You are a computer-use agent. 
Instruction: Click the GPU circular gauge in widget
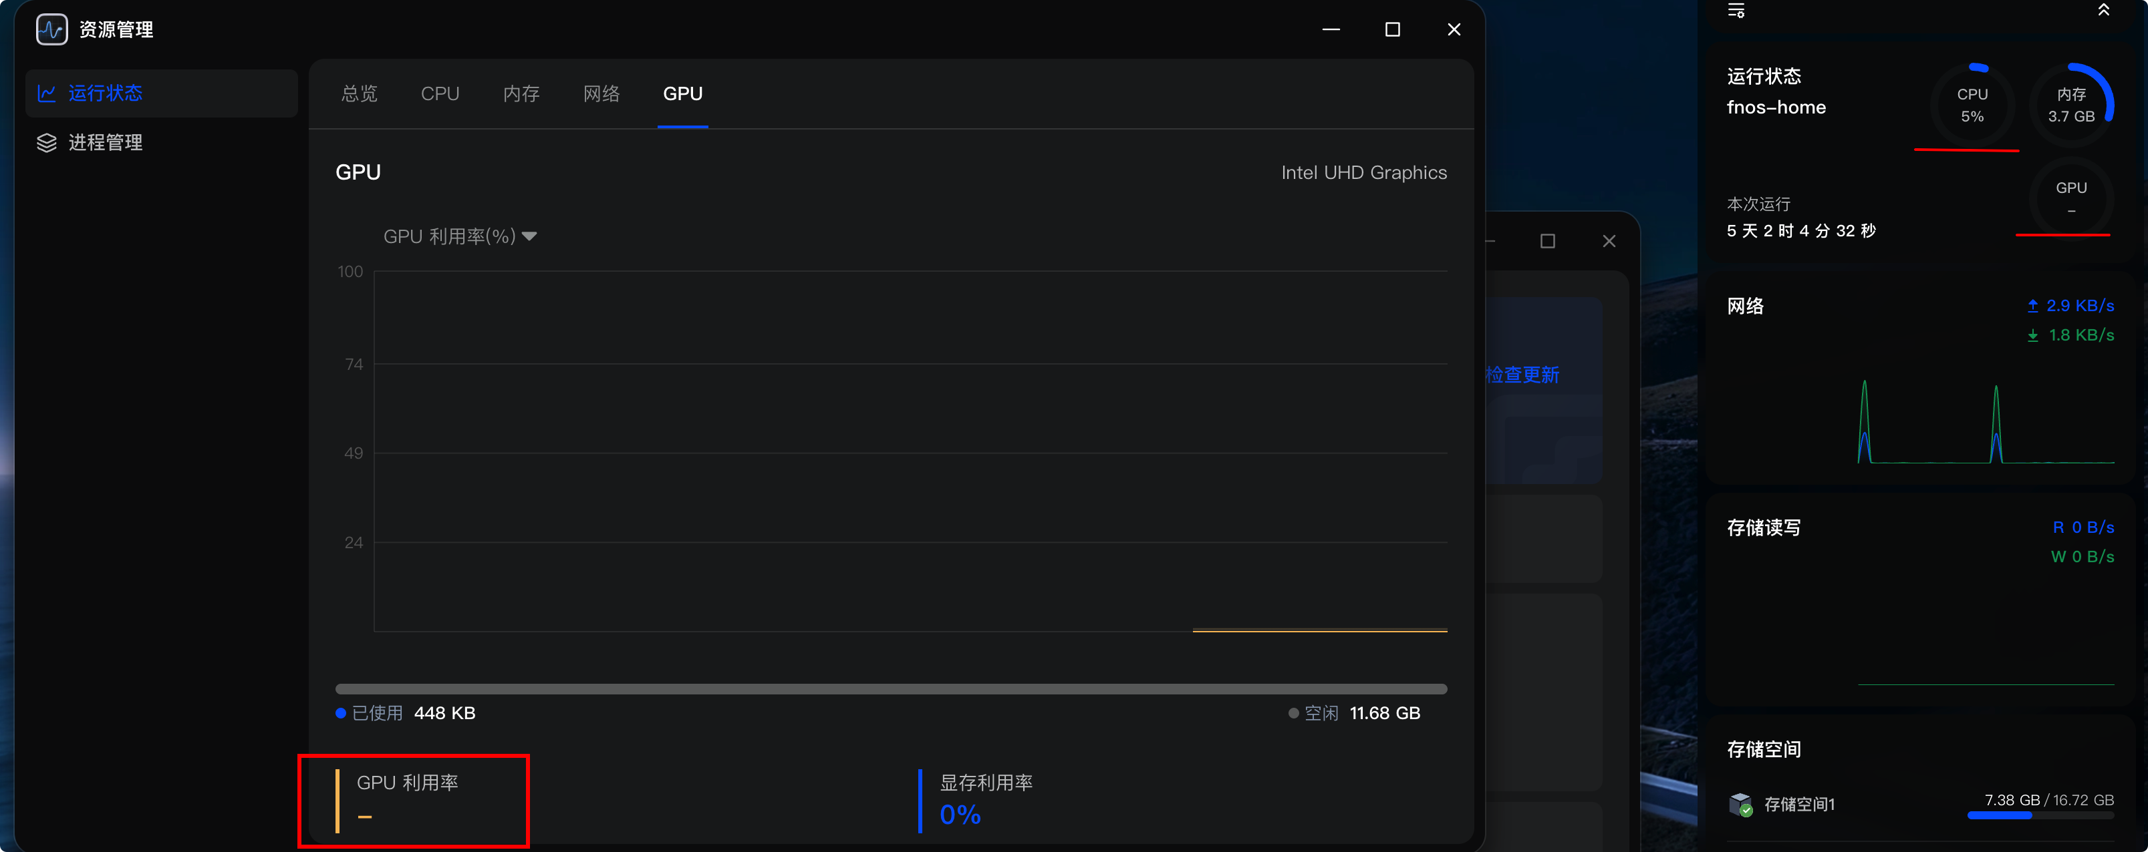pos(2071,198)
